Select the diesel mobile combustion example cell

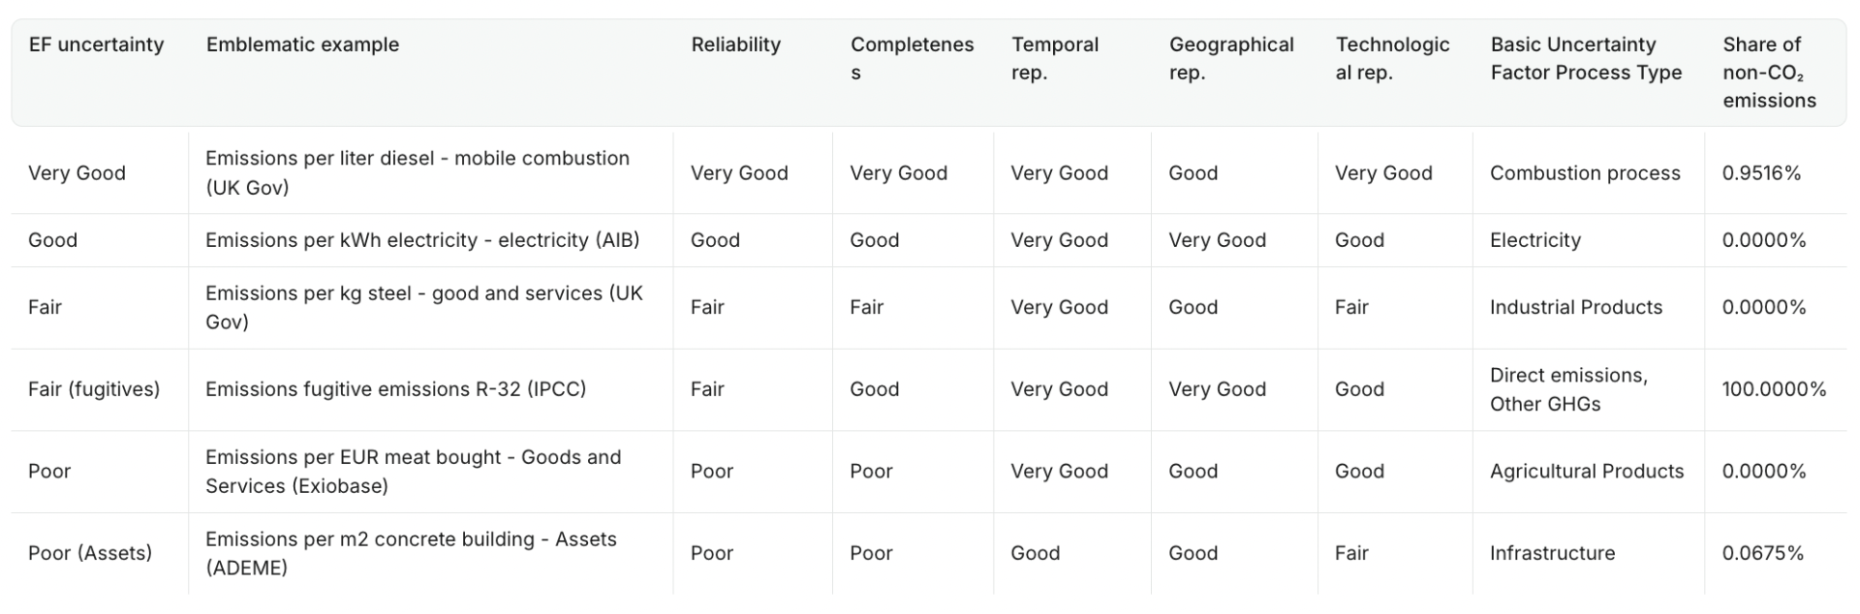(418, 172)
